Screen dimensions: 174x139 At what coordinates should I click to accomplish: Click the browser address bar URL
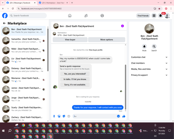coord(41,9)
